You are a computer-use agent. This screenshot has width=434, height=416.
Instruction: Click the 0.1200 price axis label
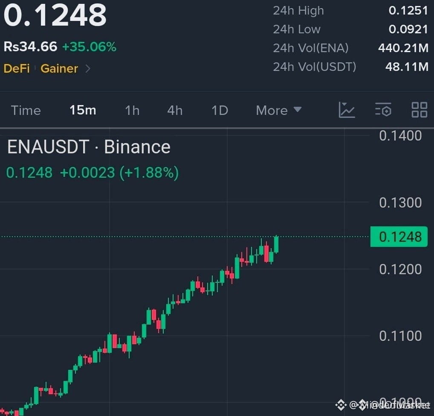(x=400, y=270)
